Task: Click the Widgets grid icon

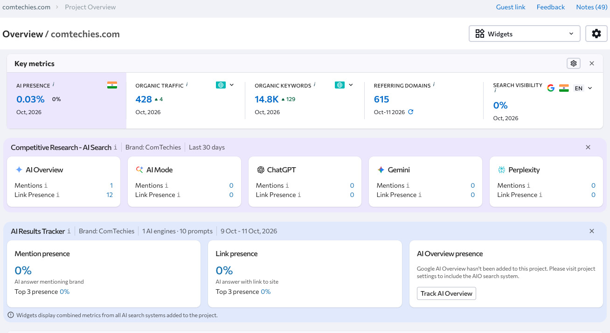Action: tap(480, 34)
